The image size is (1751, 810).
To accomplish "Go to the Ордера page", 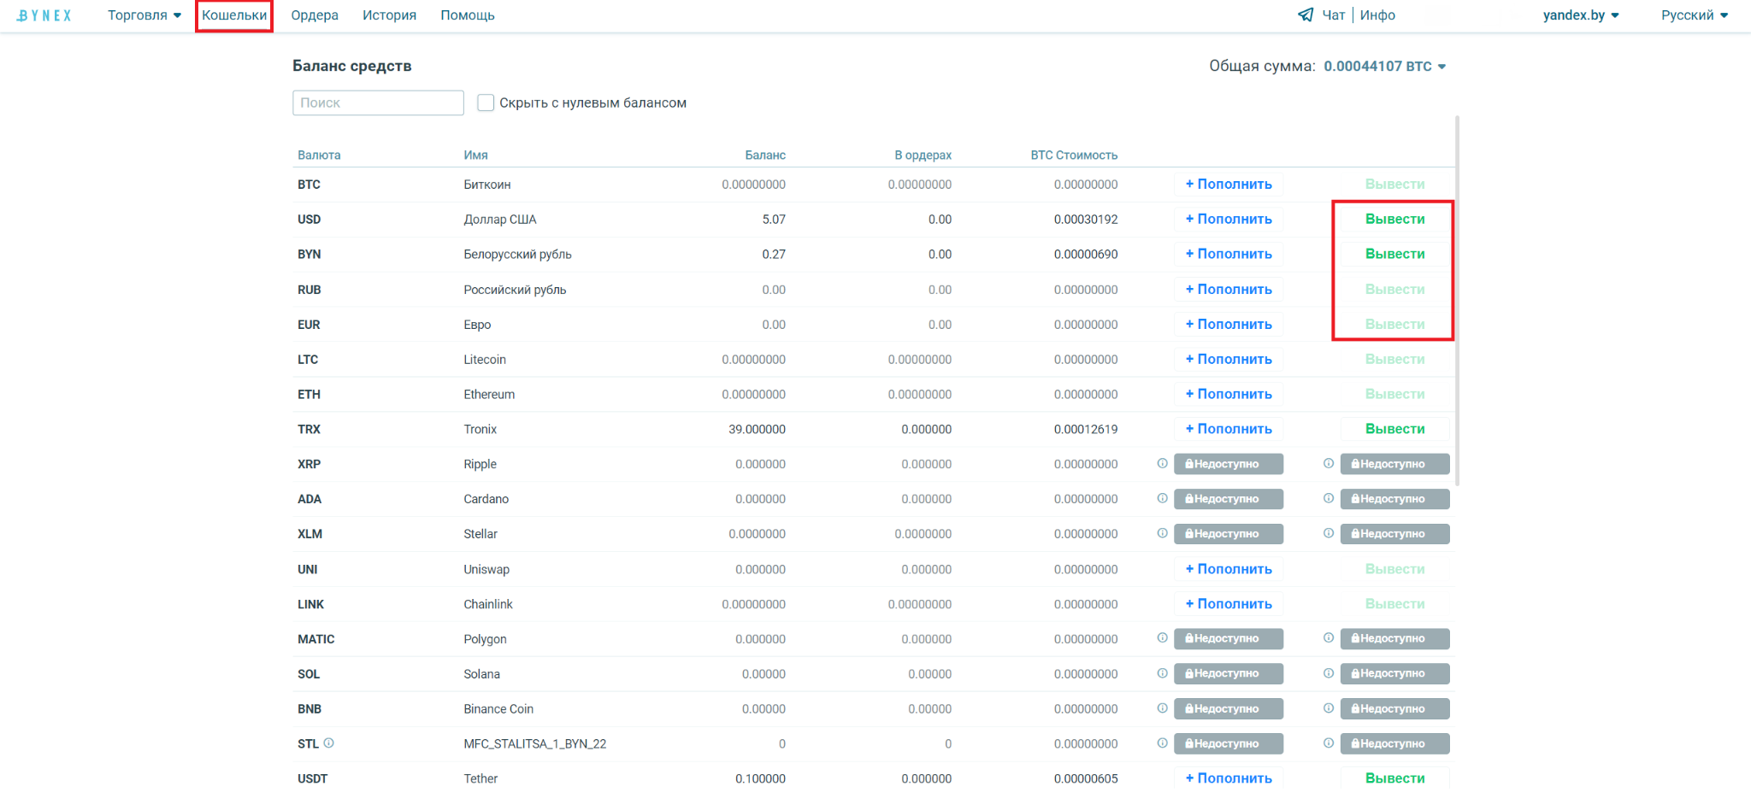I will (315, 15).
